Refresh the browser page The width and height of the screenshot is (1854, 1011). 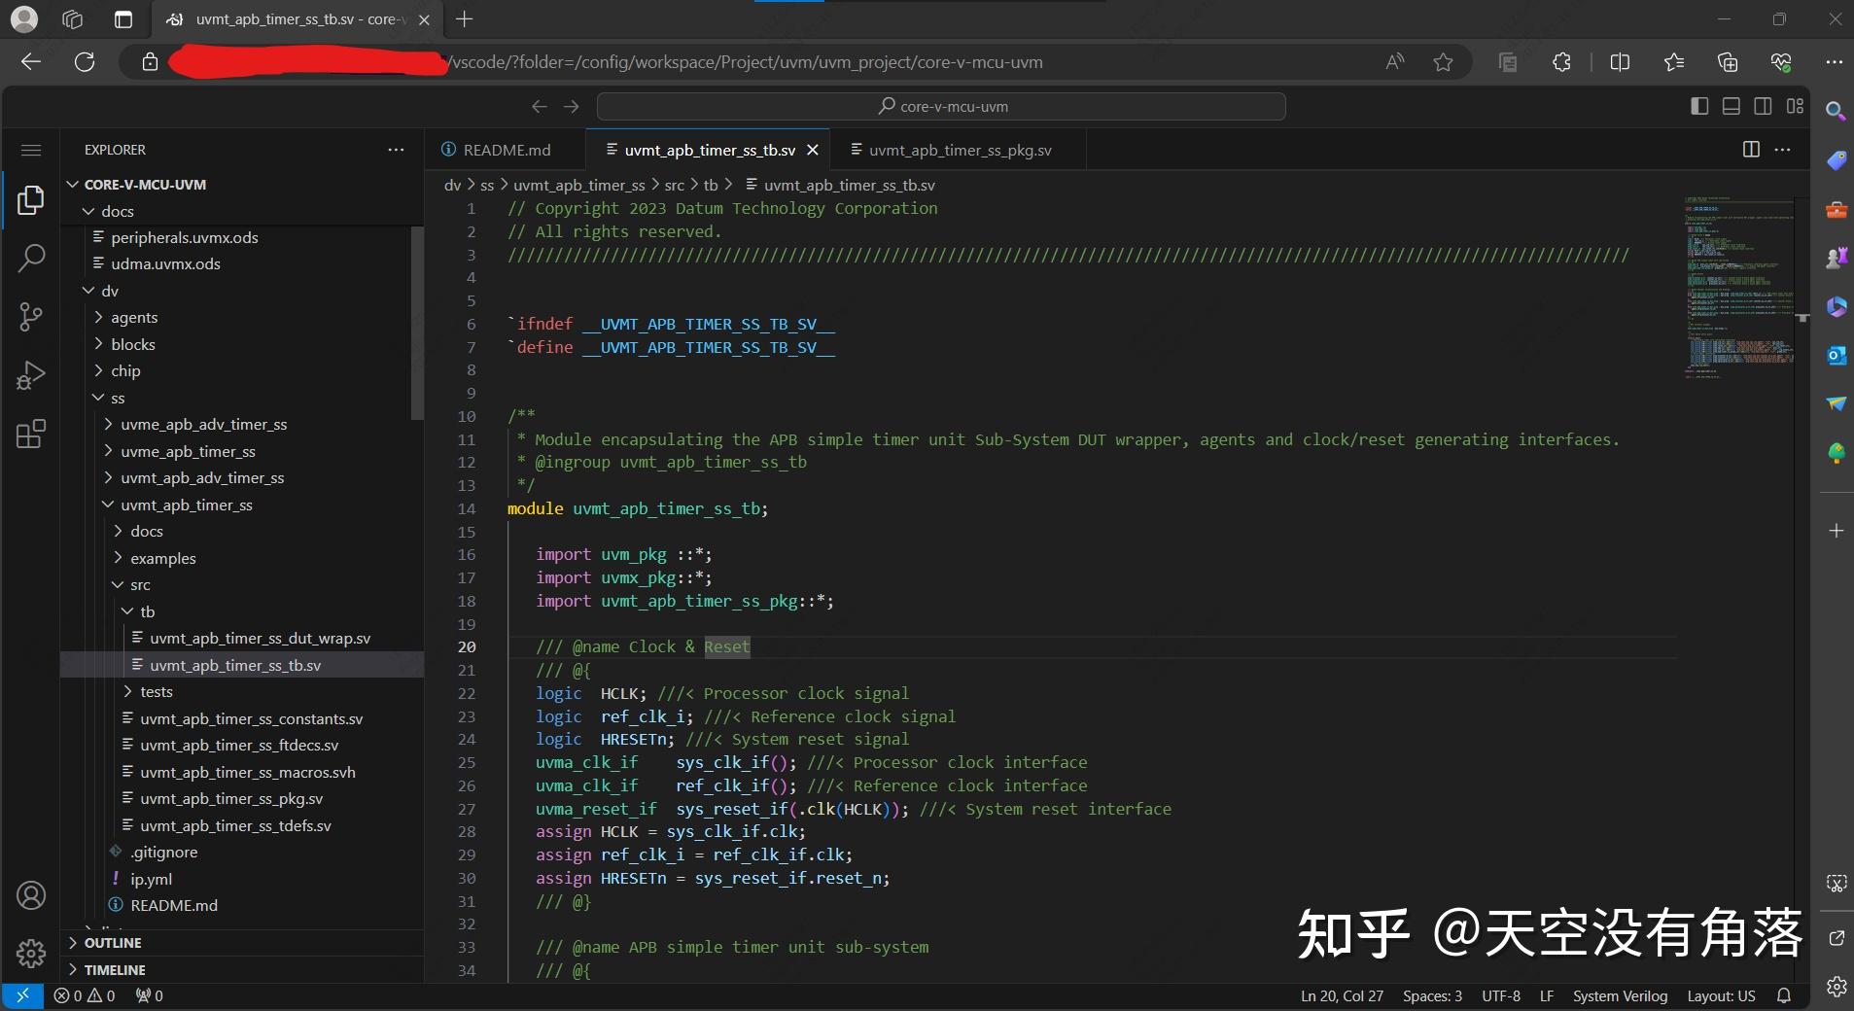(x=85, y=62)
